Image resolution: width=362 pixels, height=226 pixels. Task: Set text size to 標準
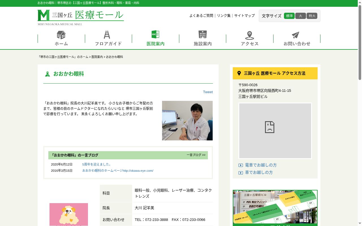point(289,16)
